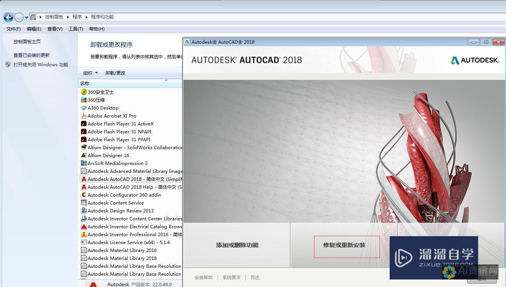Viewport: 506px width, 287px height.
Task: Click 程序 in address breadcrumb
Action: pos(77,17)
